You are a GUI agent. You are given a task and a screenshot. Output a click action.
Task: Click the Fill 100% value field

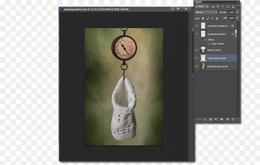tap(232, 18)
